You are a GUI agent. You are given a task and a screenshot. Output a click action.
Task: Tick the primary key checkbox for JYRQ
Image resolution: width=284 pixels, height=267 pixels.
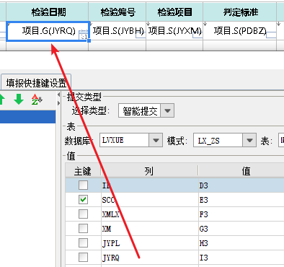coord(83,258)
